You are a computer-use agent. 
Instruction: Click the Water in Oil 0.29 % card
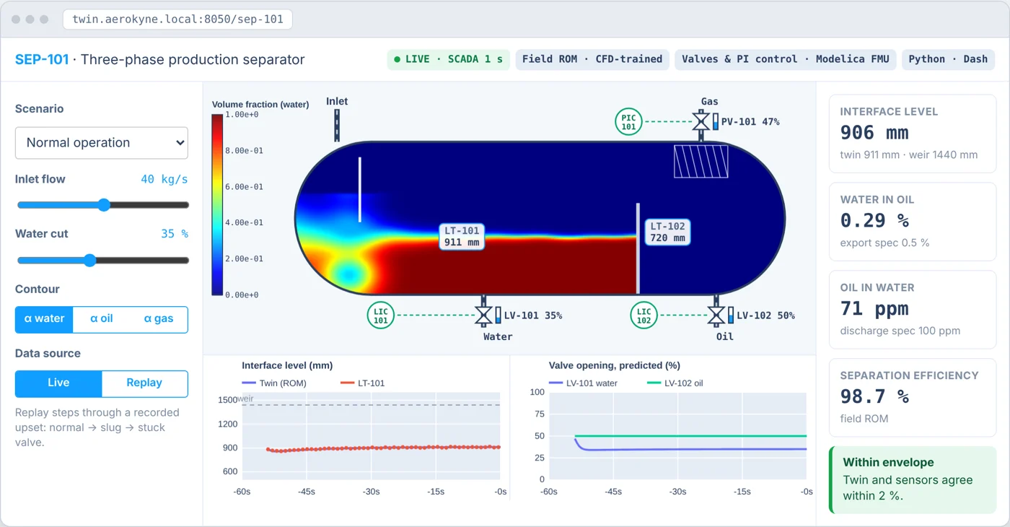913,222
